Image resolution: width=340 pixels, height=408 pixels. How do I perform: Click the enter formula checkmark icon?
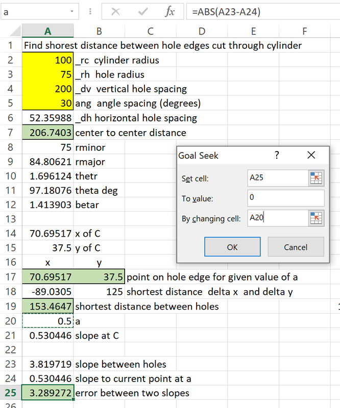coord(143,11)
